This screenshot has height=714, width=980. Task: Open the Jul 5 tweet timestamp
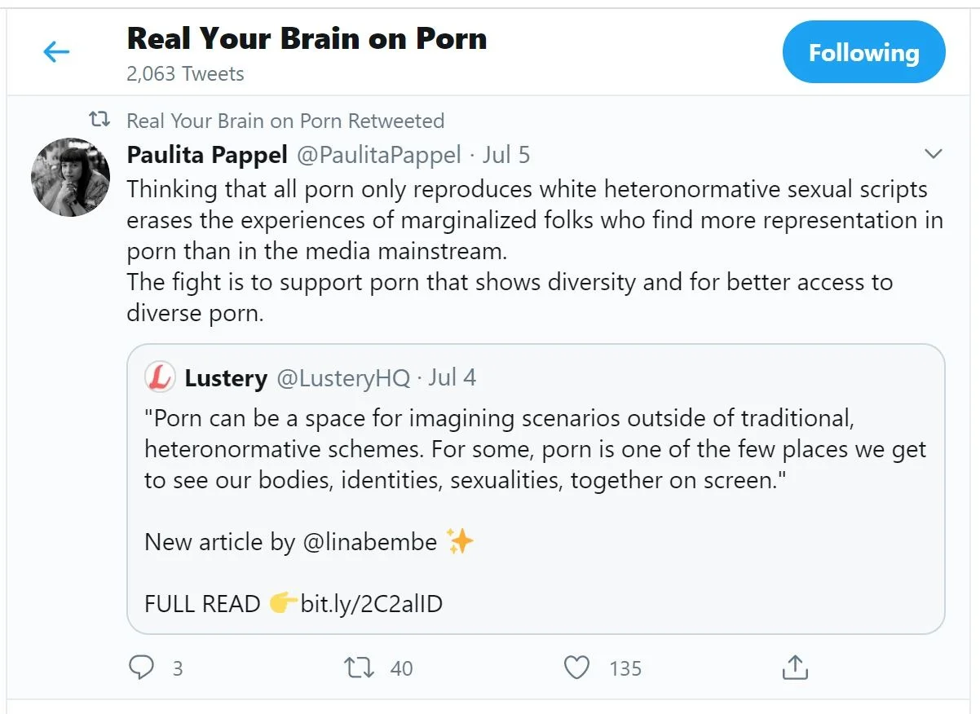click(x=506, y=154)
